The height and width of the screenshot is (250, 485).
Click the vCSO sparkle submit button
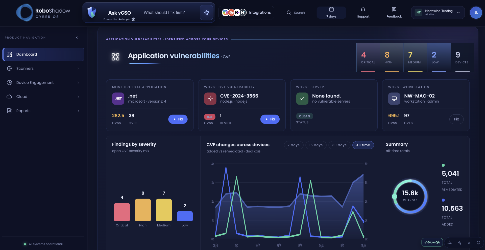[206, 13]
